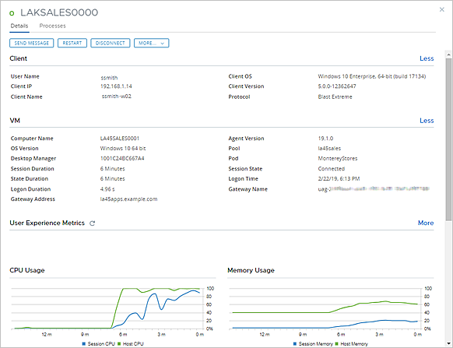Select the Details tab
The width and height of the screenshot is (453, 348).
[19, 26]
